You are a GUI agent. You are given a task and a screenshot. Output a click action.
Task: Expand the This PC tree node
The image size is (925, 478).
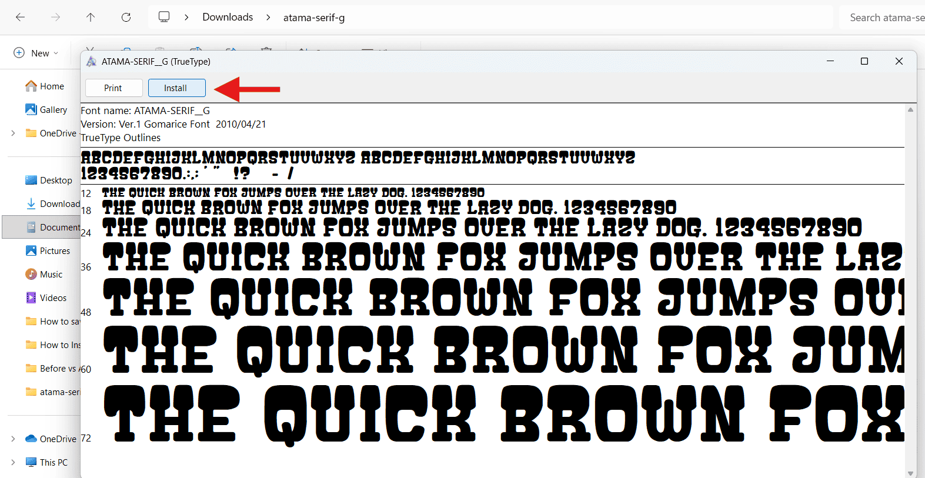[x=13, y=463]
